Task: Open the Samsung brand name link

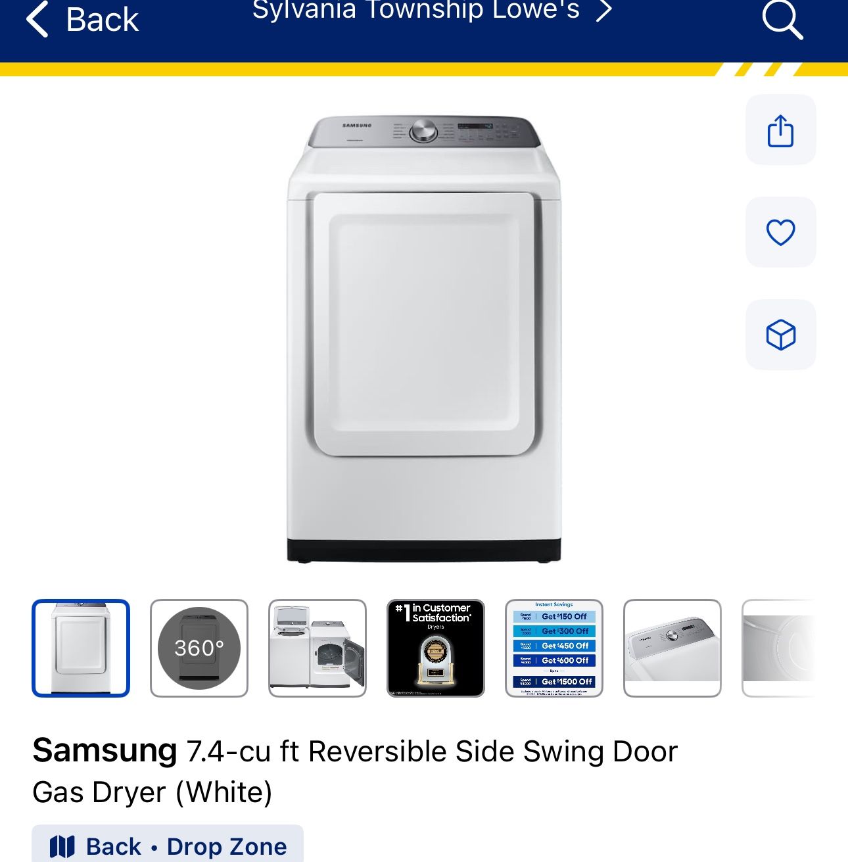Action: point(105,750)
